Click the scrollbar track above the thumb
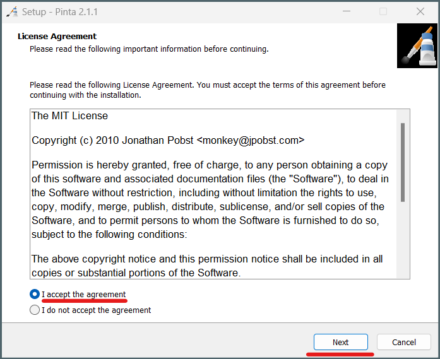The height and width of the screenshot is (359, 440). pyautogui.click(x=403, y=116)
